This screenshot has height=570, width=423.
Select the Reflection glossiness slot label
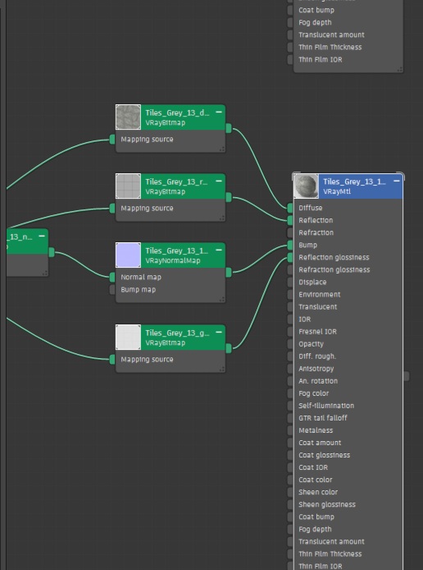click(334, 257)
